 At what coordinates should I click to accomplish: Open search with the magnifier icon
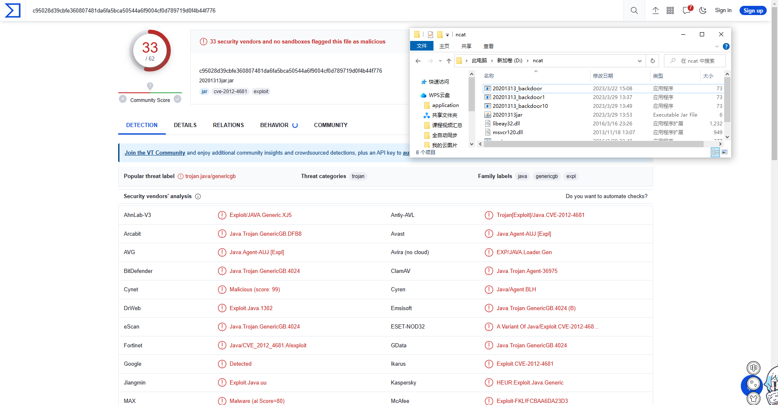(x=634, y=10)
